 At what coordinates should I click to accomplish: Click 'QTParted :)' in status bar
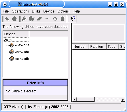13,107
